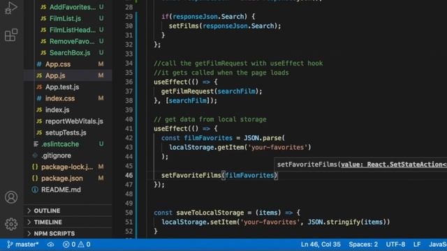Image resolution: width=447 pixels, height=251 pixels.
Task: Click 'your-favorites' string on line 43
Action: pos(277,147)
